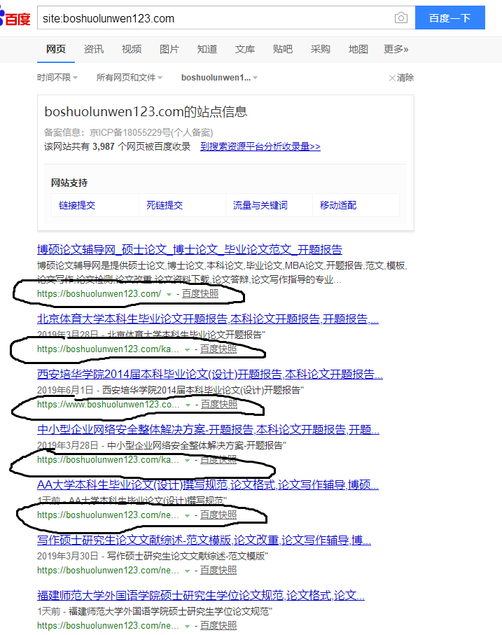The image size is (502, 635).
Task: Expand arrow beside https://boshuolunwen123.com/ of 博硕论文辅导网 result
Action: (169, 295)
